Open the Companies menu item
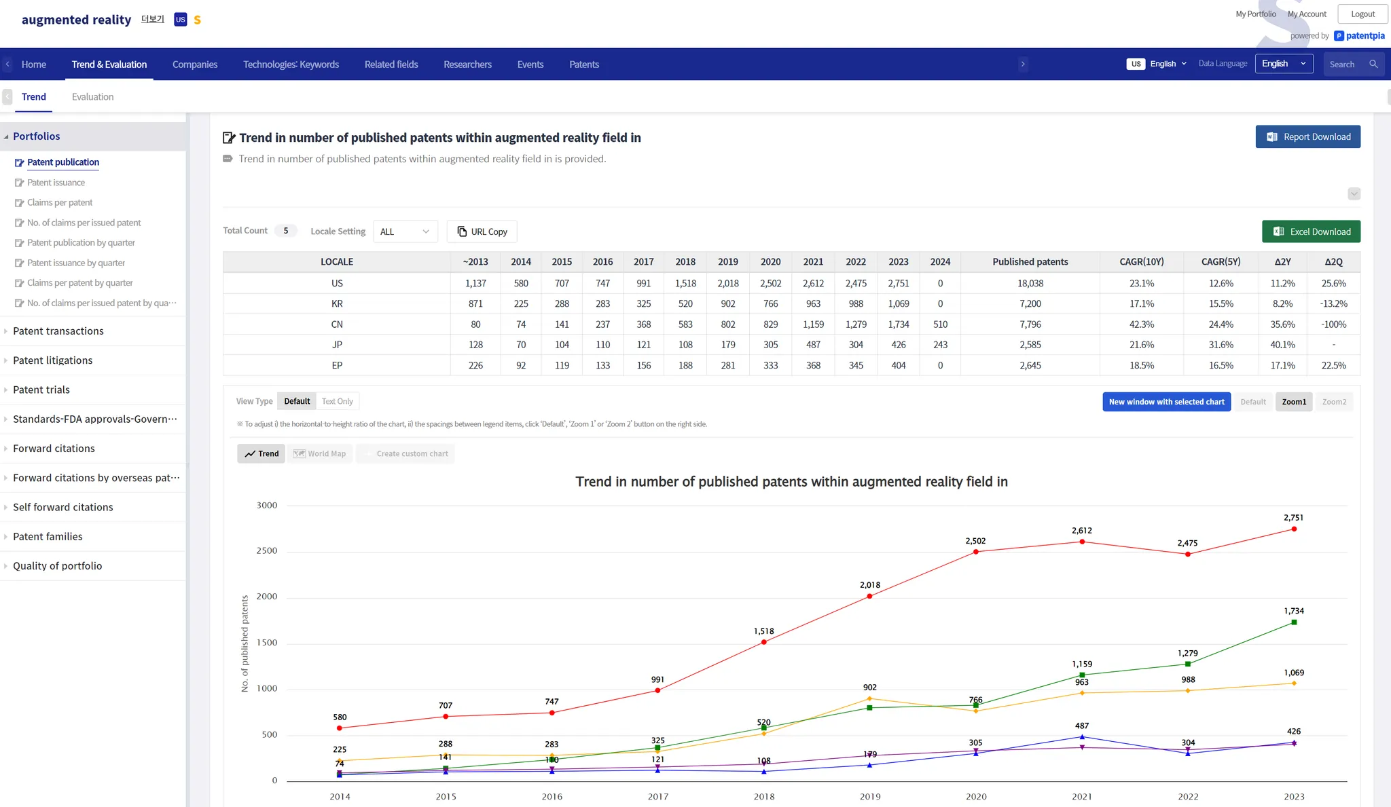Screen dimensions: 1391x807 [195, 64]
